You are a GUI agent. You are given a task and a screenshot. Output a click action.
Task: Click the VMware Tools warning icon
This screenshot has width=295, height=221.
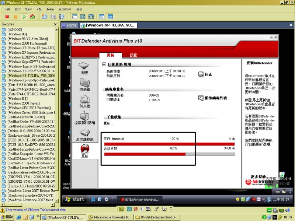(x=3, y=210)
